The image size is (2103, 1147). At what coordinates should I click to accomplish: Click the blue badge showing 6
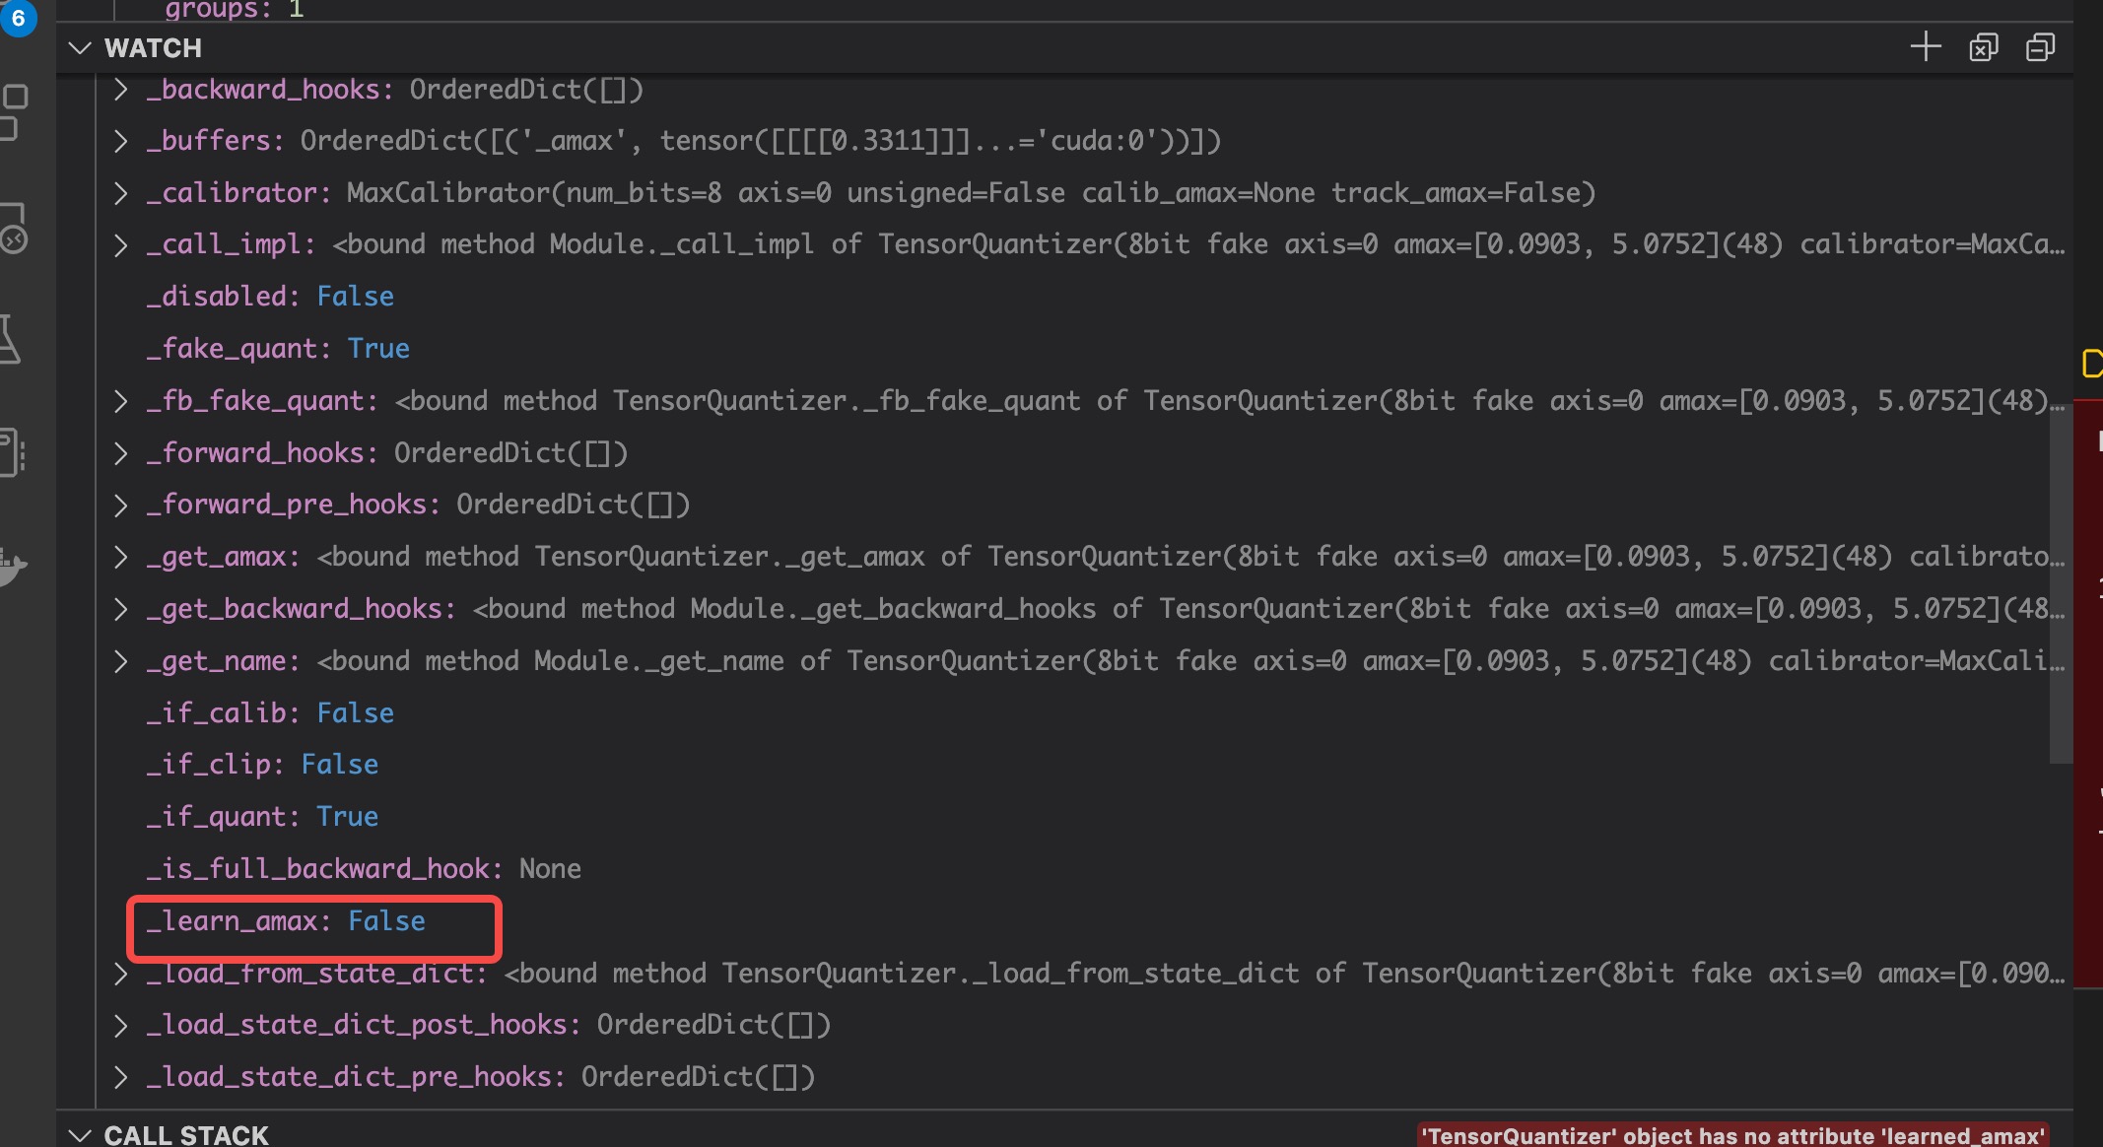20,20
